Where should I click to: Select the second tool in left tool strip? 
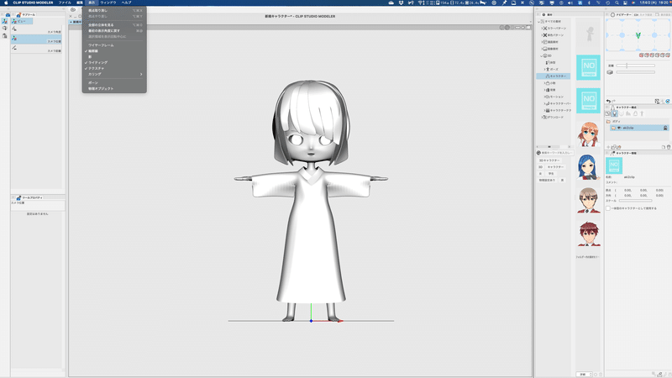[x=5, y=29]
